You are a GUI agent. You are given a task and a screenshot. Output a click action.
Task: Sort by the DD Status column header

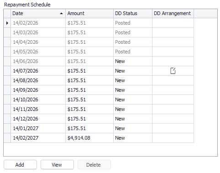point(133,13)
